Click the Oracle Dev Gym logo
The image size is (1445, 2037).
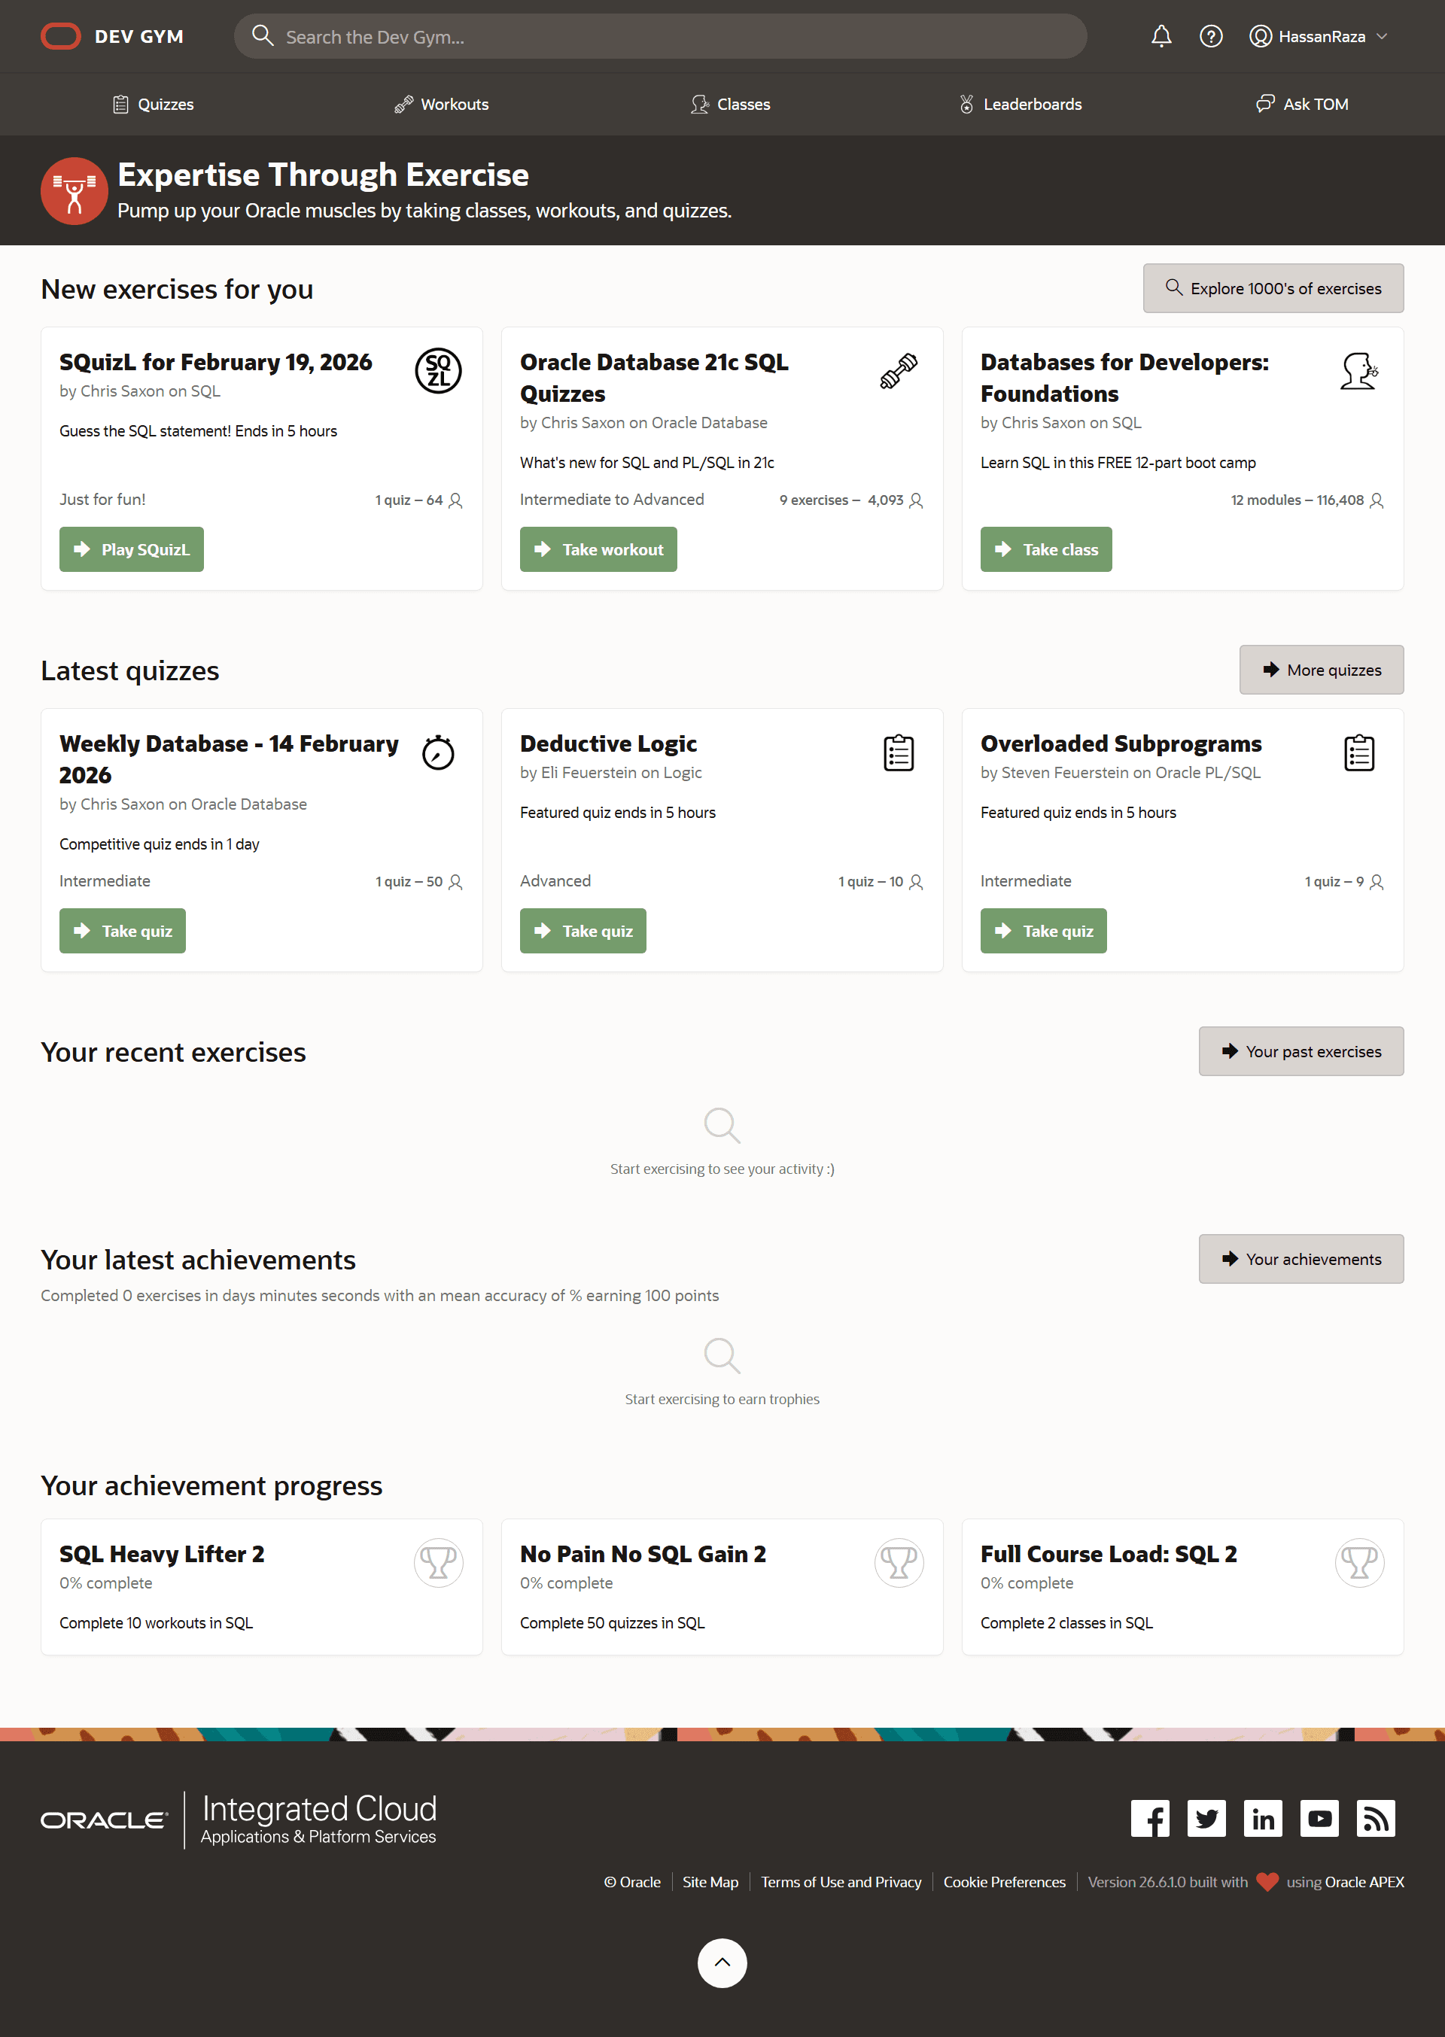(112, 36)
